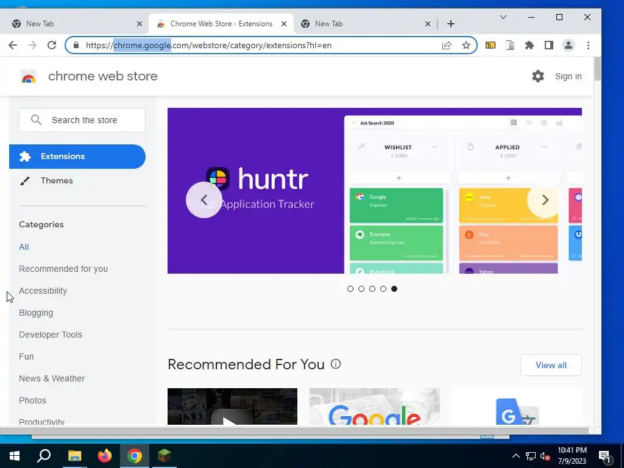
Task: Select the first carousel dot
Action: [x=350, y=289]
